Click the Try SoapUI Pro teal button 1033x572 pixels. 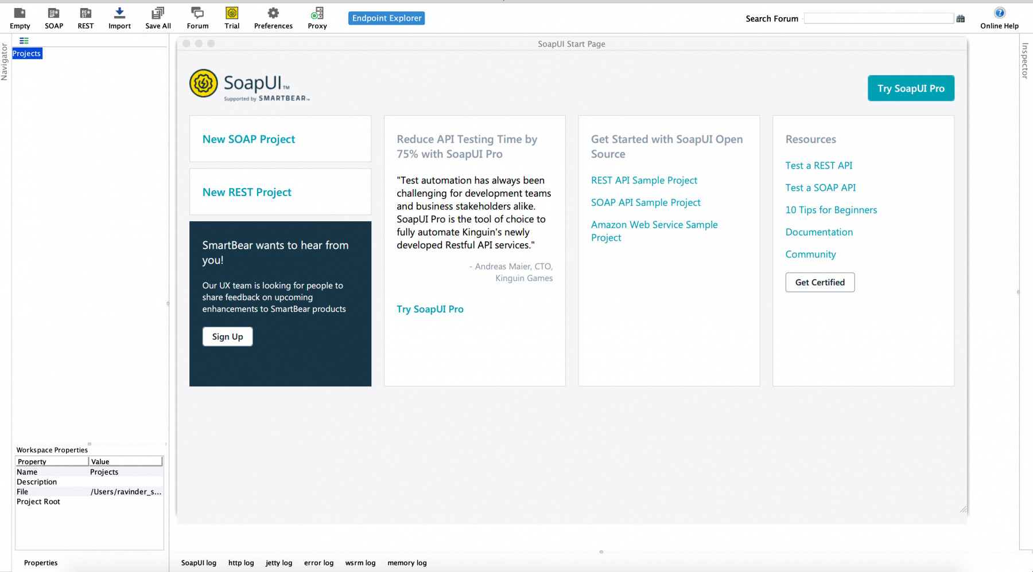(x=911, y=88)
